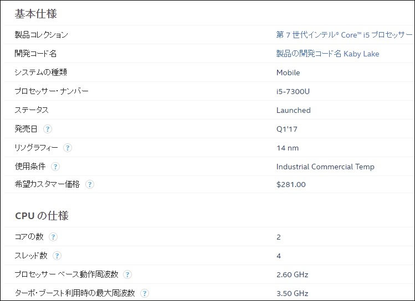Open help icon for ターボ・ブースト利用時の最大周波数
The image size is (415, 301).
145,293
